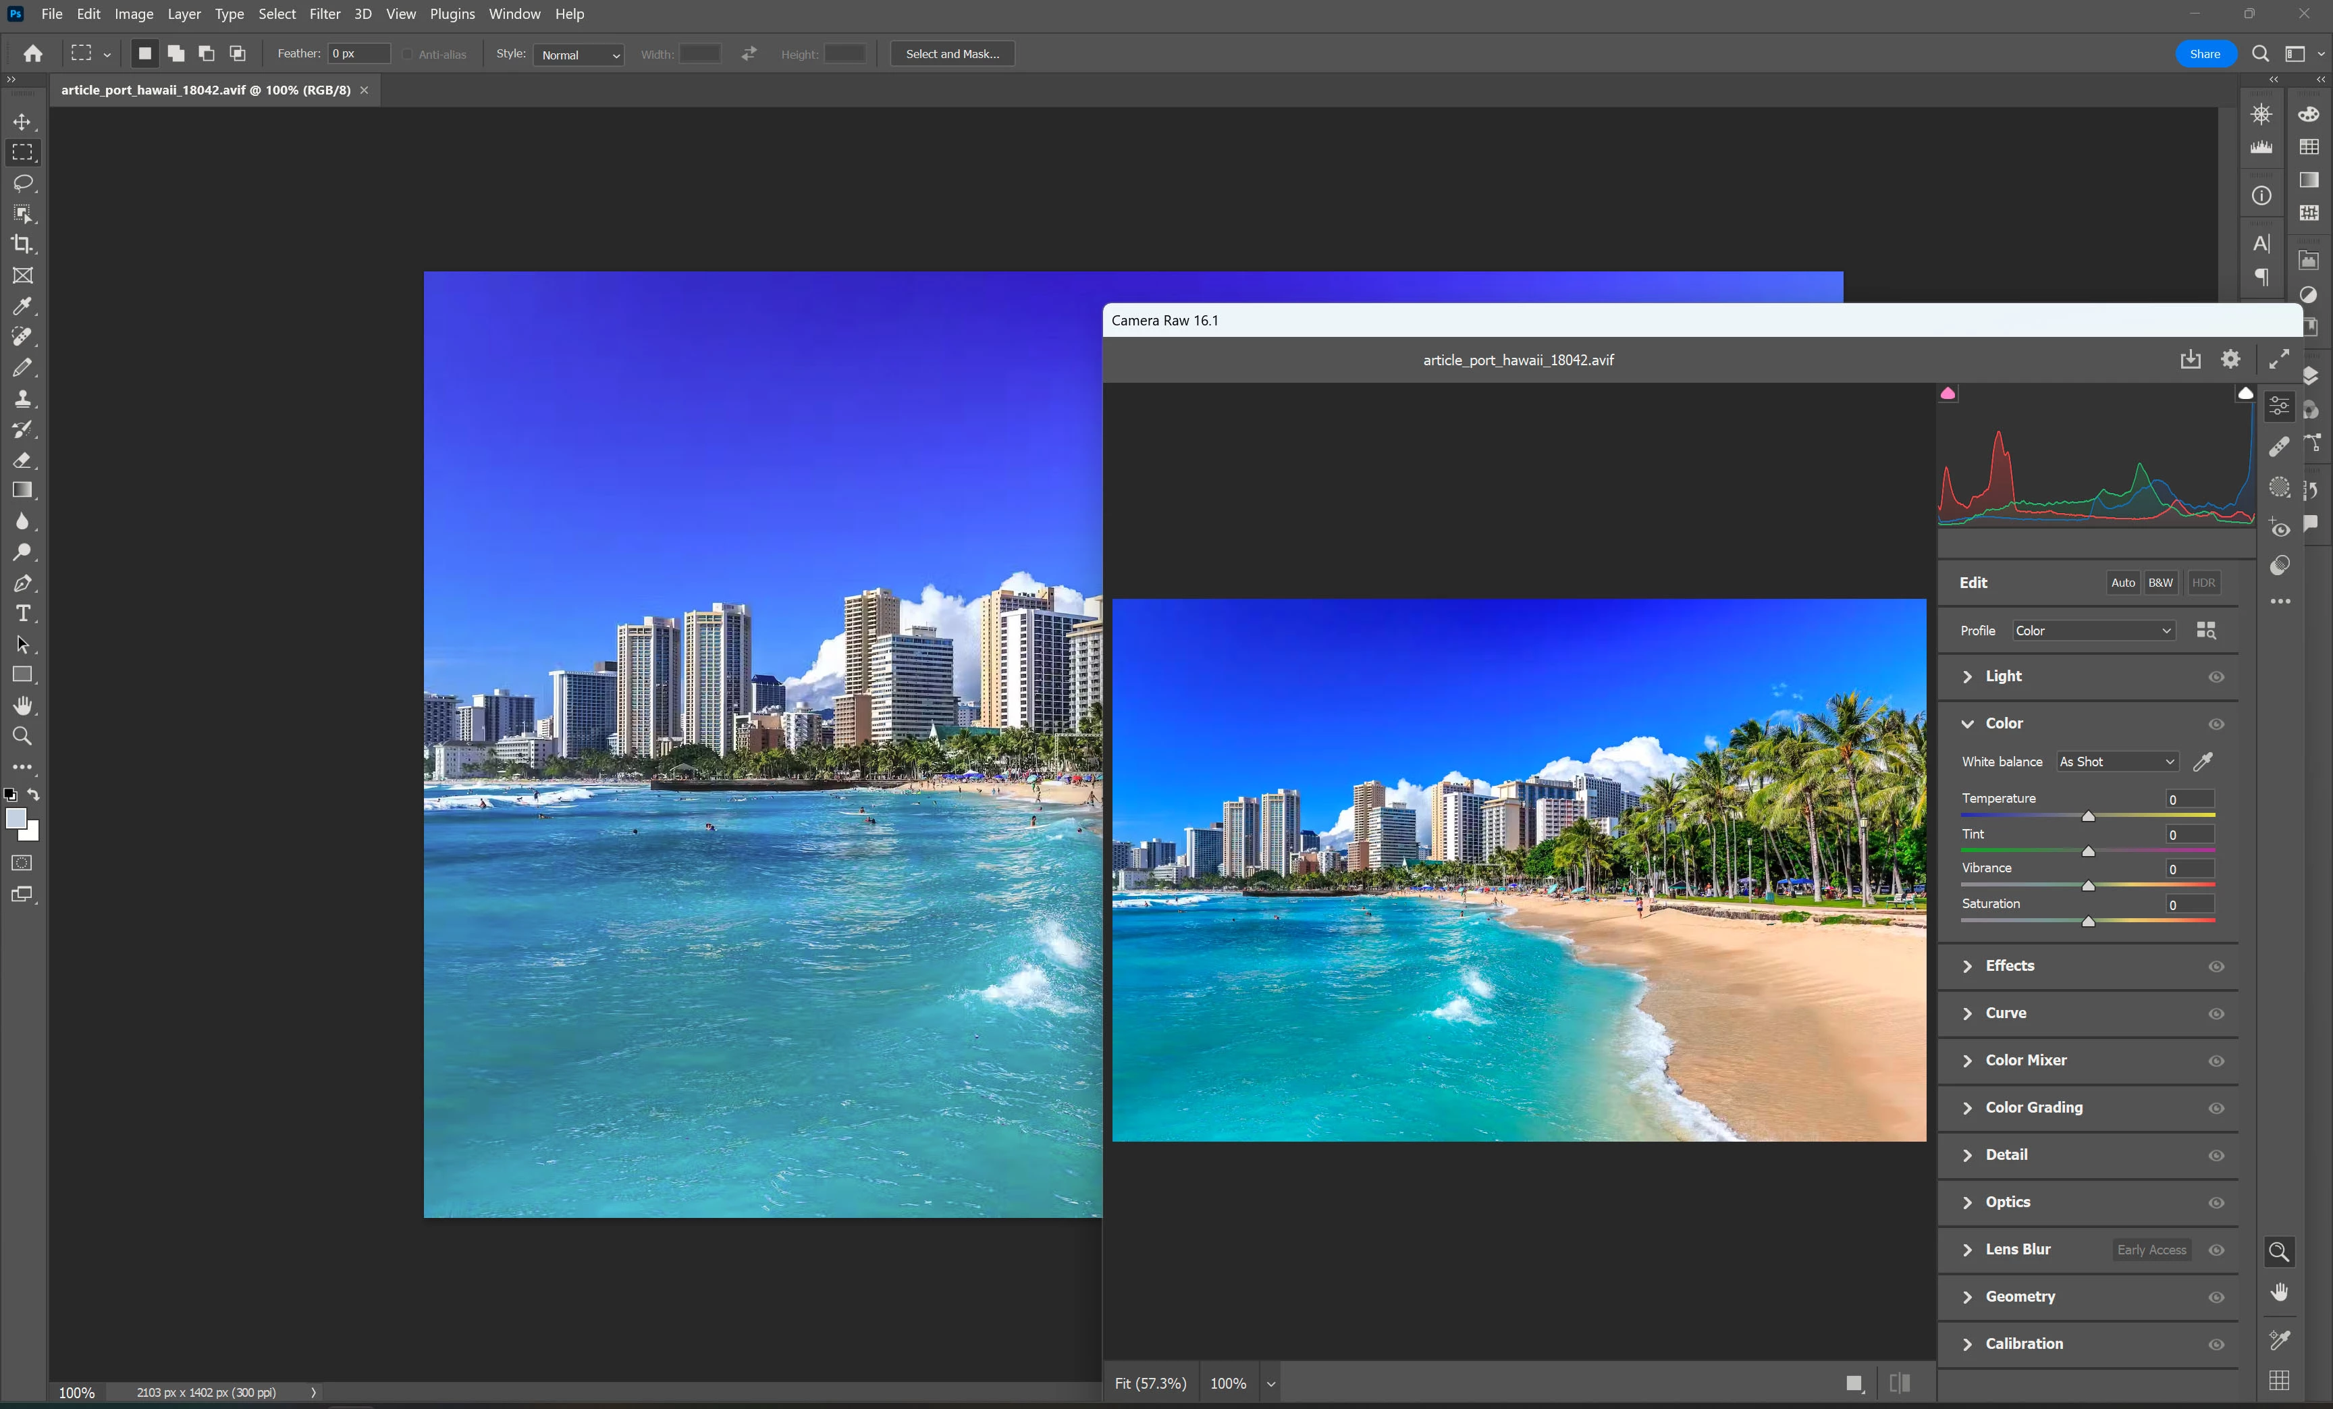Image resolution: width=2333 pixels, height=1409 pixels.
Task: Click the Camera Raw Healing tool icon
Action: pyautogui.click(x=2279, y=446)
